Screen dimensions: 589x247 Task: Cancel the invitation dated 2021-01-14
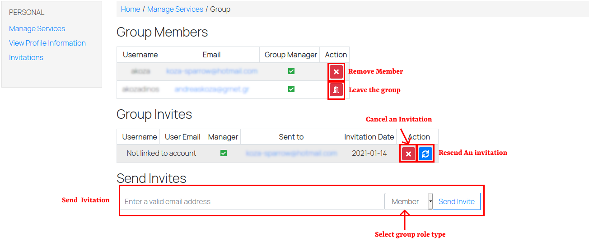point(408,154)
